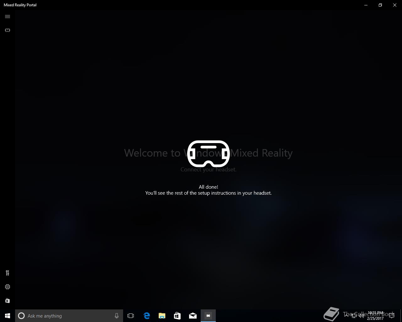Minimize the Mixed Reality Portal window
The image size is (402, 322).
click(366, 5)
